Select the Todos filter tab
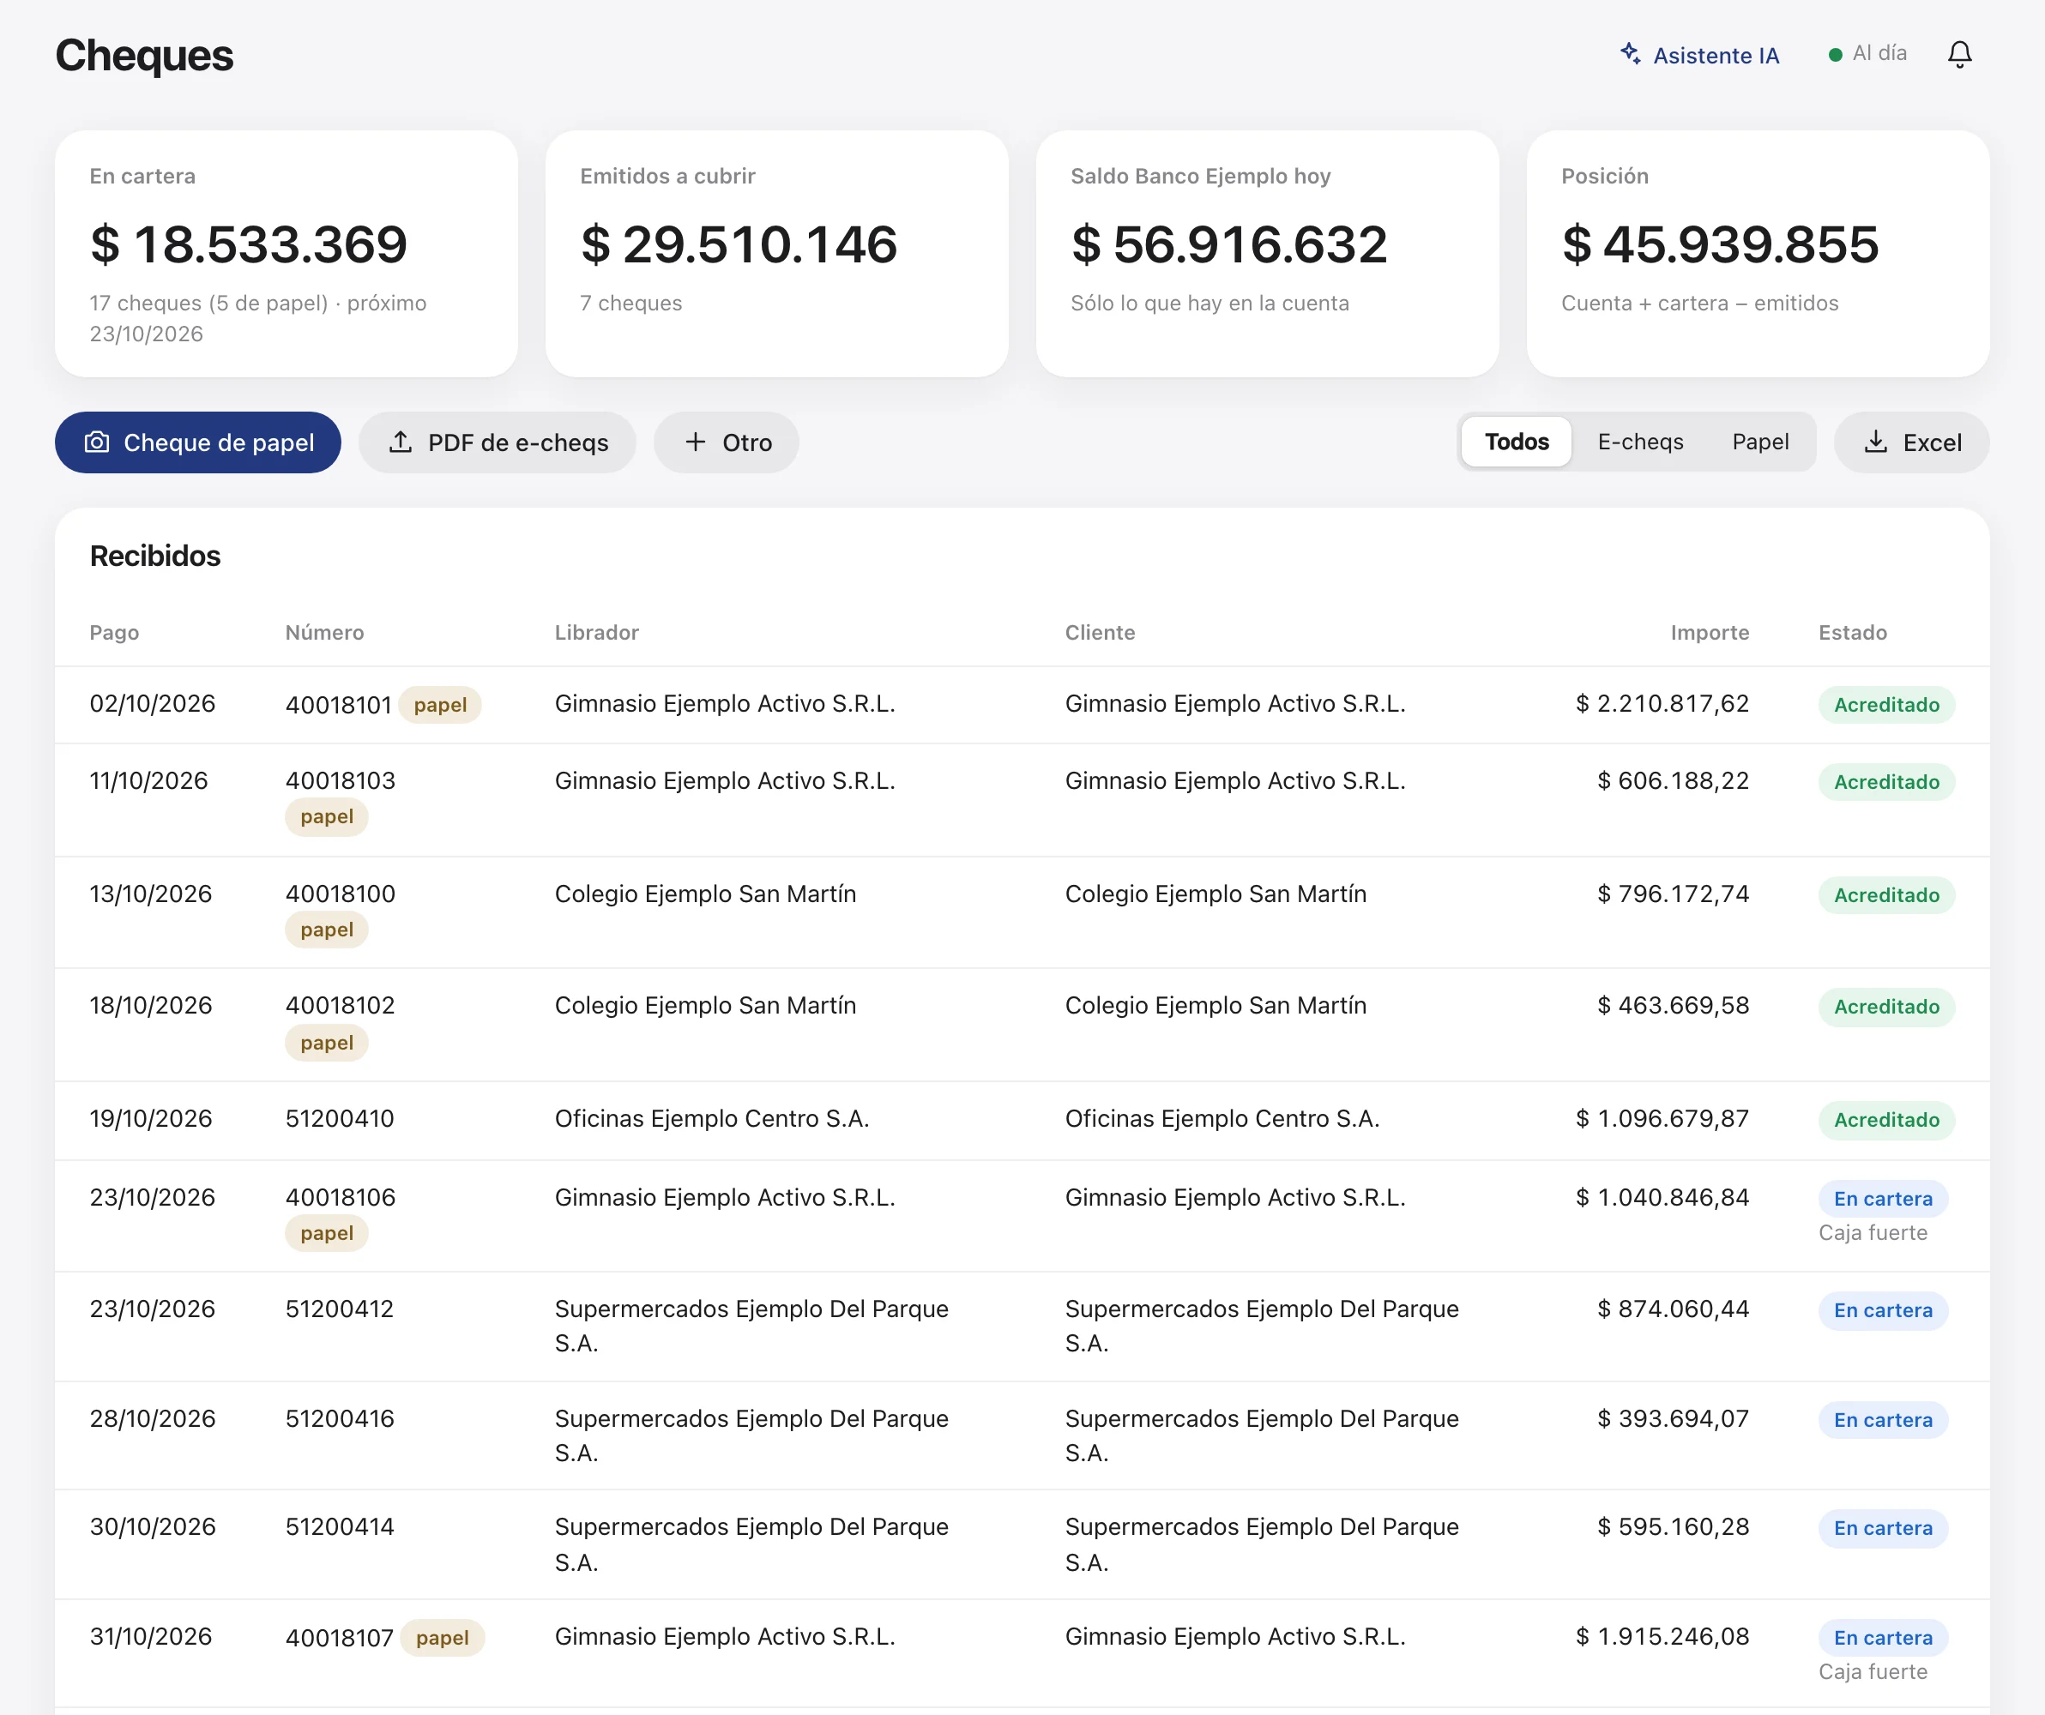 click(1517, 442)
